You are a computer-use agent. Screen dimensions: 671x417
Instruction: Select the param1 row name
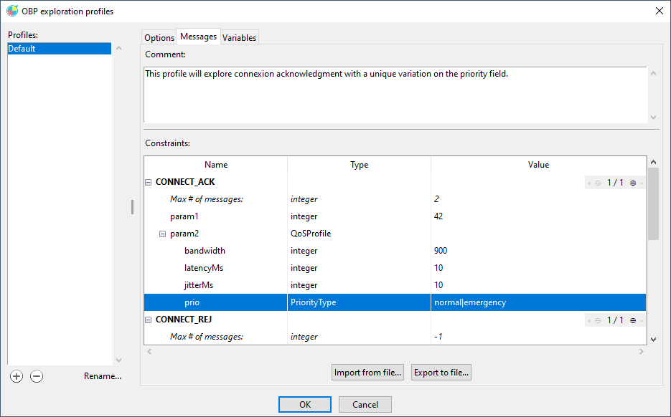coord(184,216)
